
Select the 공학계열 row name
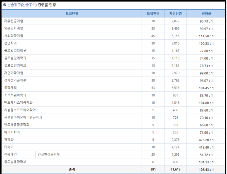click(10, 88)
